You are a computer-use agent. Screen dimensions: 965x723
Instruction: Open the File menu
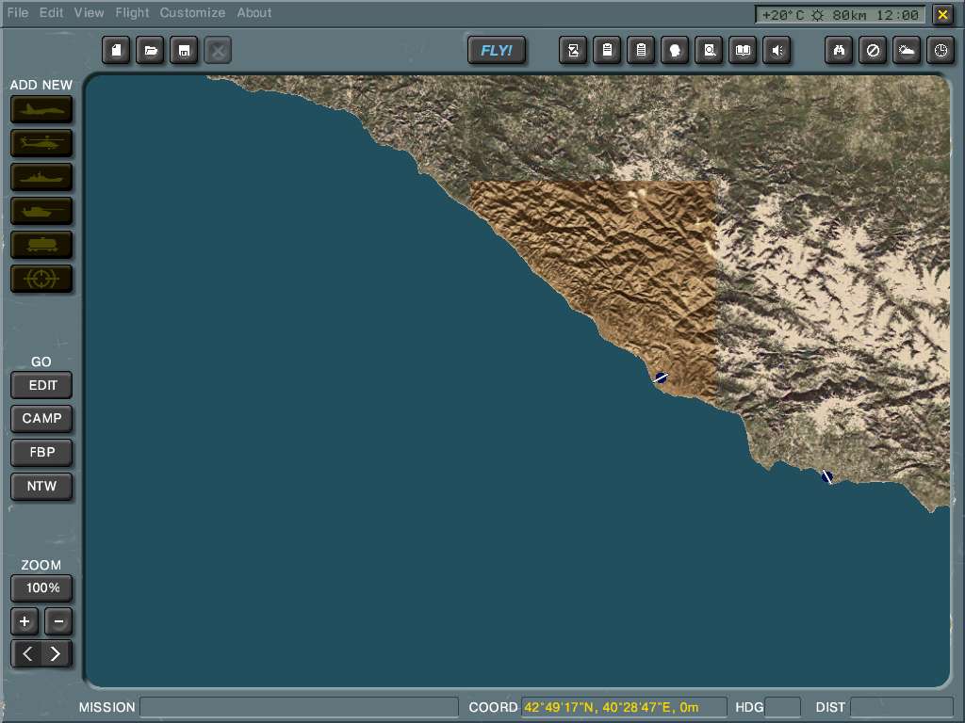coord(17,12)
